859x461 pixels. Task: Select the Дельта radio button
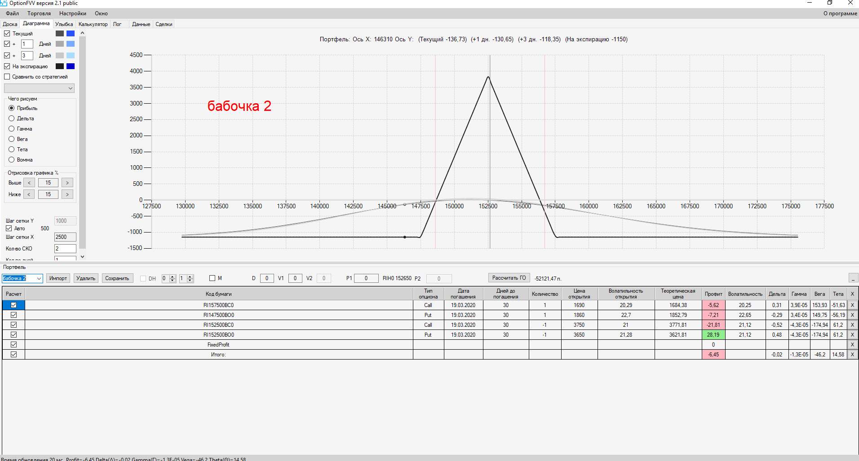[x=12, y=119]
